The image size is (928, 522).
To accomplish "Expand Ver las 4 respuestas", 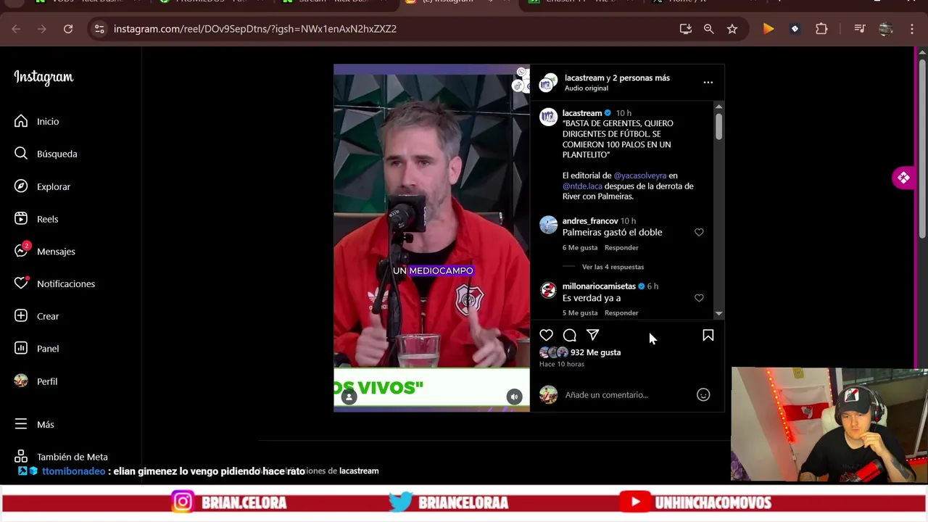I will click(x=613, y=267).
